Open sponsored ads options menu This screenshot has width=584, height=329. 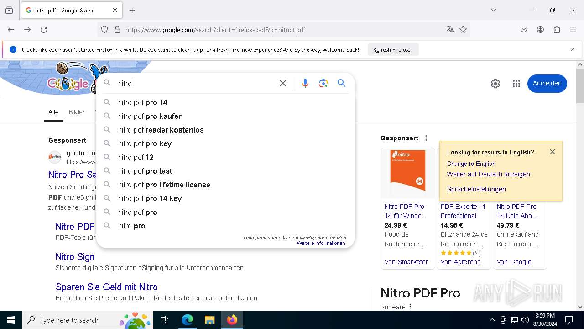426,138
